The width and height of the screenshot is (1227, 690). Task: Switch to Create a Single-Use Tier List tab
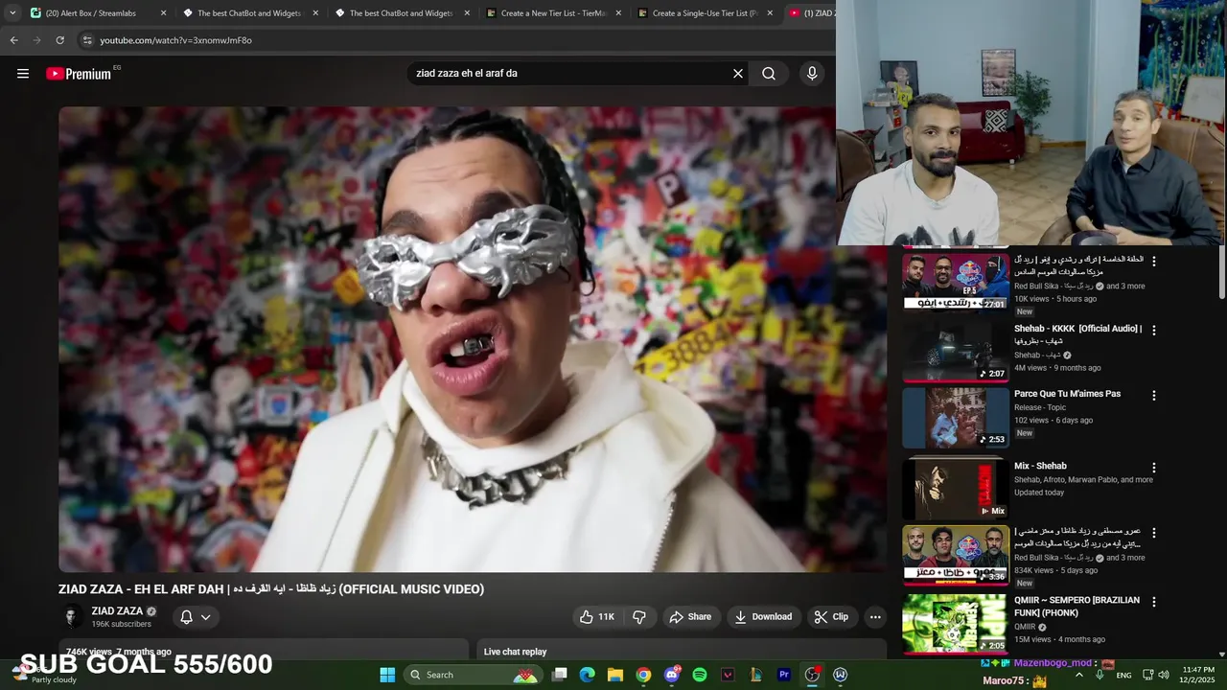click(705, 13)
